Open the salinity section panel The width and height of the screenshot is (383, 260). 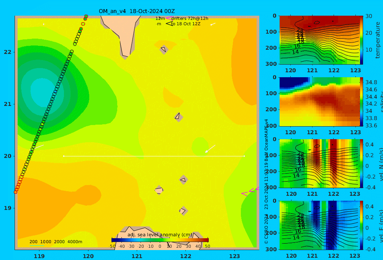click(320, 102)
